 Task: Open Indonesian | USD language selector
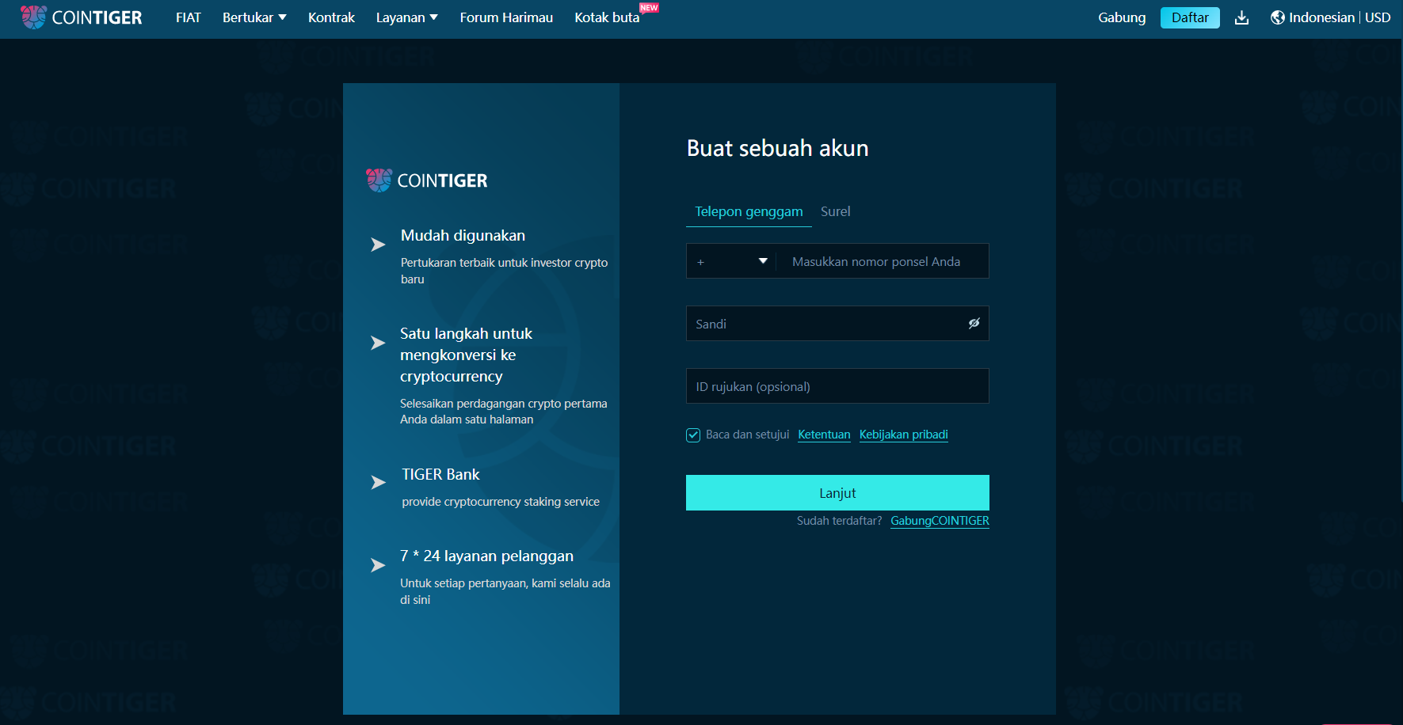[x=1331, y=17]
